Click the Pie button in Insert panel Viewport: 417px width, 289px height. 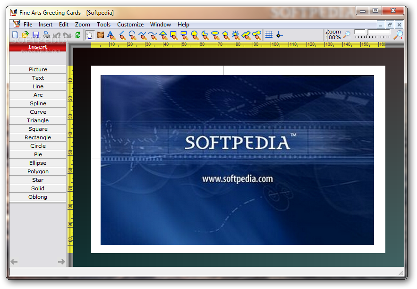[38, 154]
